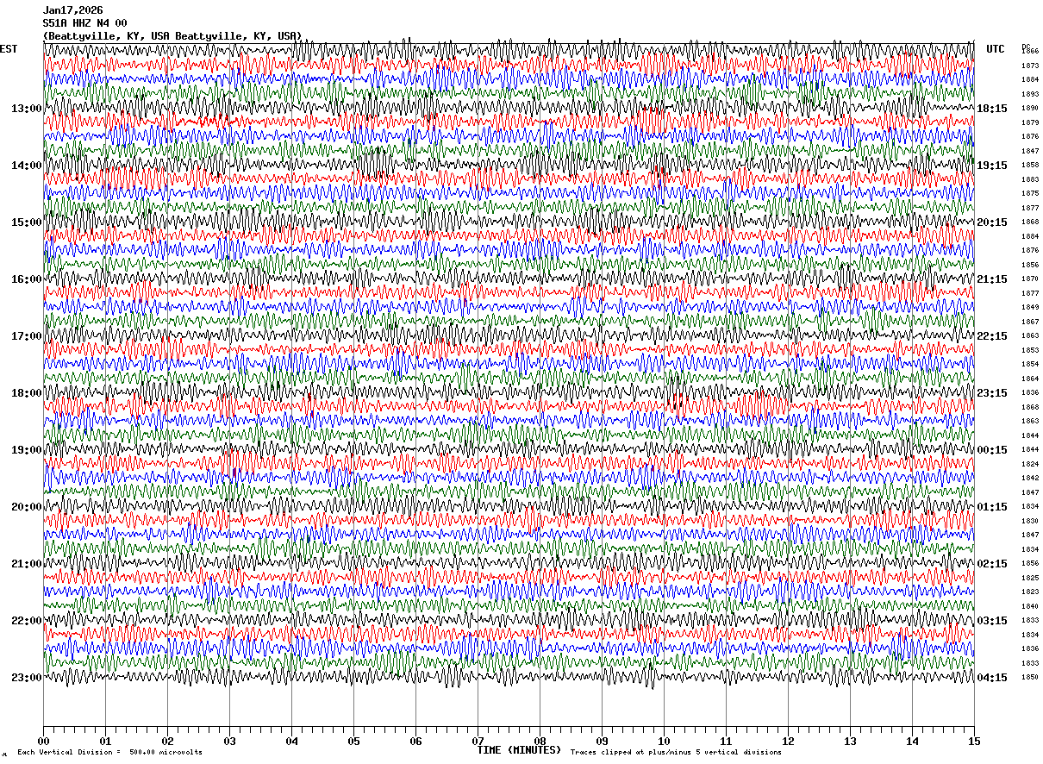Select minute tick label 03 on the time axis
Image resolution: width=1043 pixels, height=764 pixels.
tap(229, 741)
